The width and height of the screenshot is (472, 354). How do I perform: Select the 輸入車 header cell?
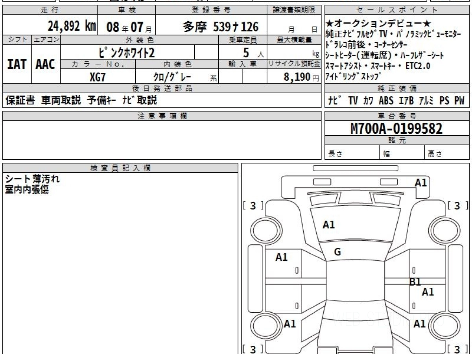(243, 64)
